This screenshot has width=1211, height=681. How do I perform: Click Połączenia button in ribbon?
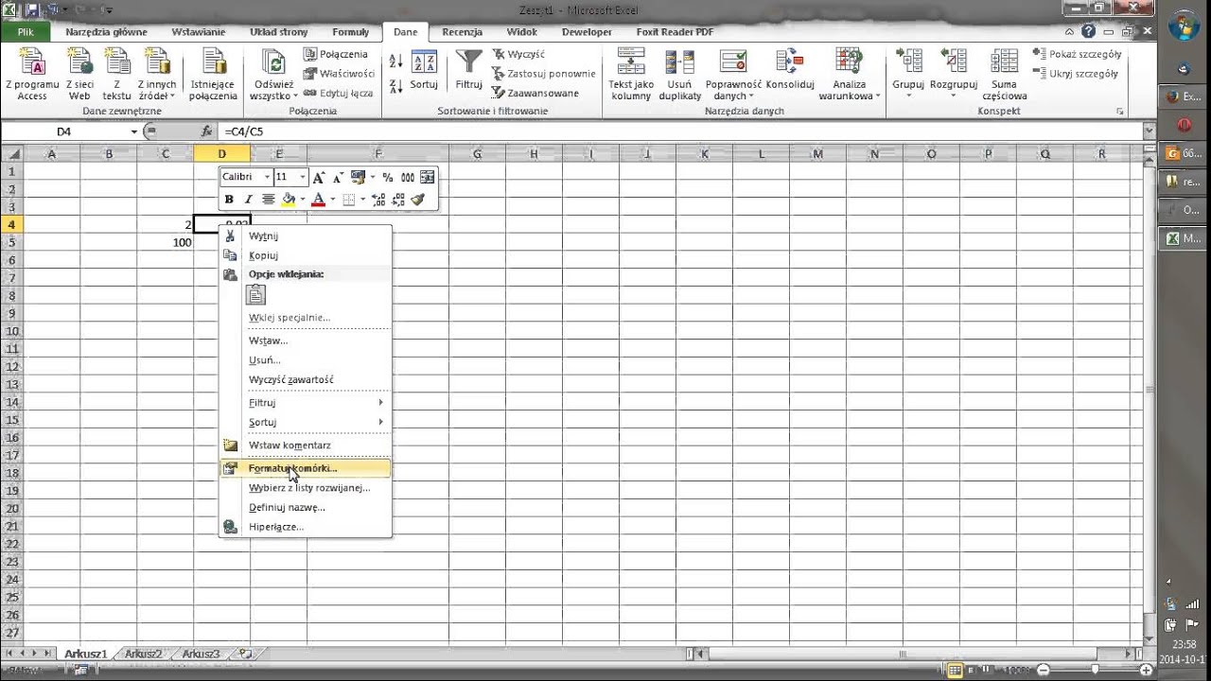(336, 54)
